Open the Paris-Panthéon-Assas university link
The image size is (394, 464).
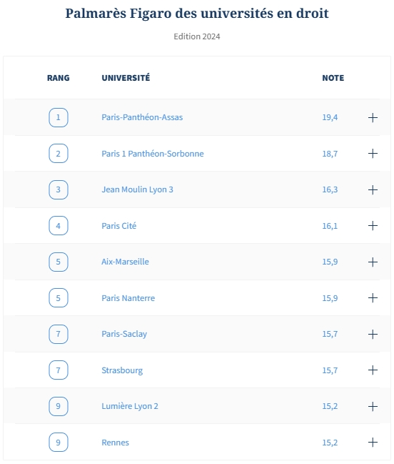coord(142,117)
